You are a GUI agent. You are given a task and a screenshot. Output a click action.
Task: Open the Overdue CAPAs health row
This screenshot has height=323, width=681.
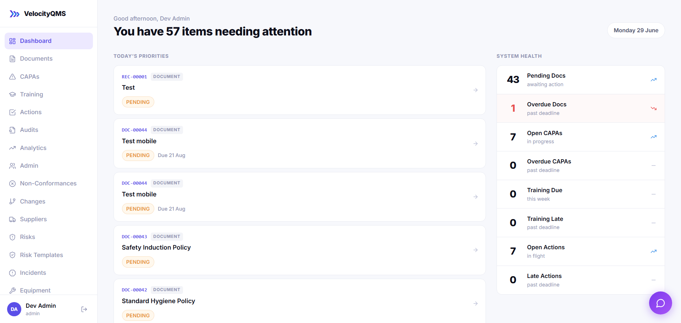point(581,166)
